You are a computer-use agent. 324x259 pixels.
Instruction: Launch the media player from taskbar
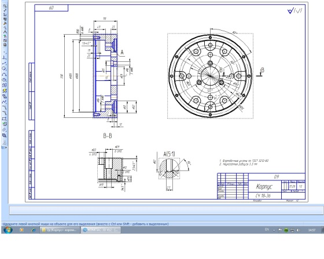pos(21,230)
